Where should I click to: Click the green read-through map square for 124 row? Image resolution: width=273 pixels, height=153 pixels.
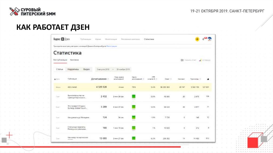tap(134, 117)
